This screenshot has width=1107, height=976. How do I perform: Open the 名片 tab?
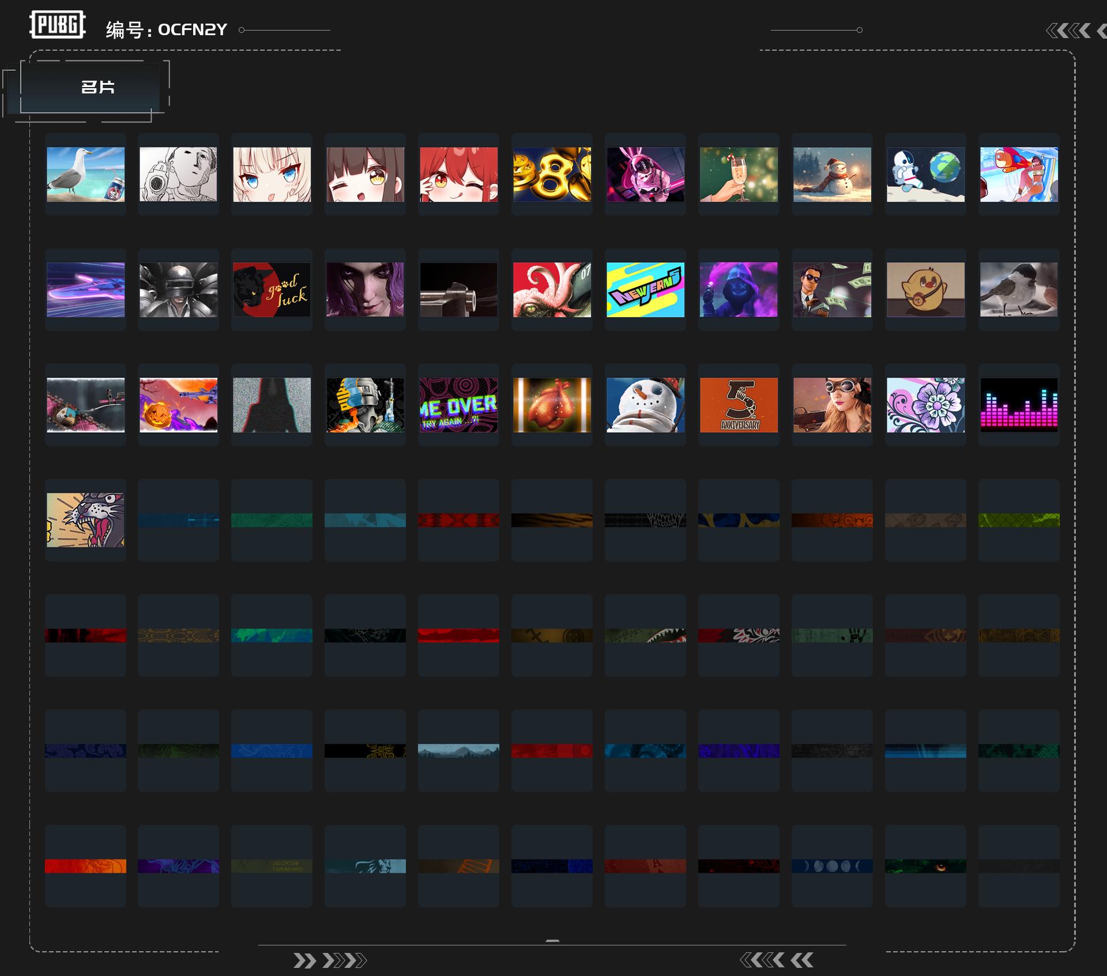pos(90,87)
